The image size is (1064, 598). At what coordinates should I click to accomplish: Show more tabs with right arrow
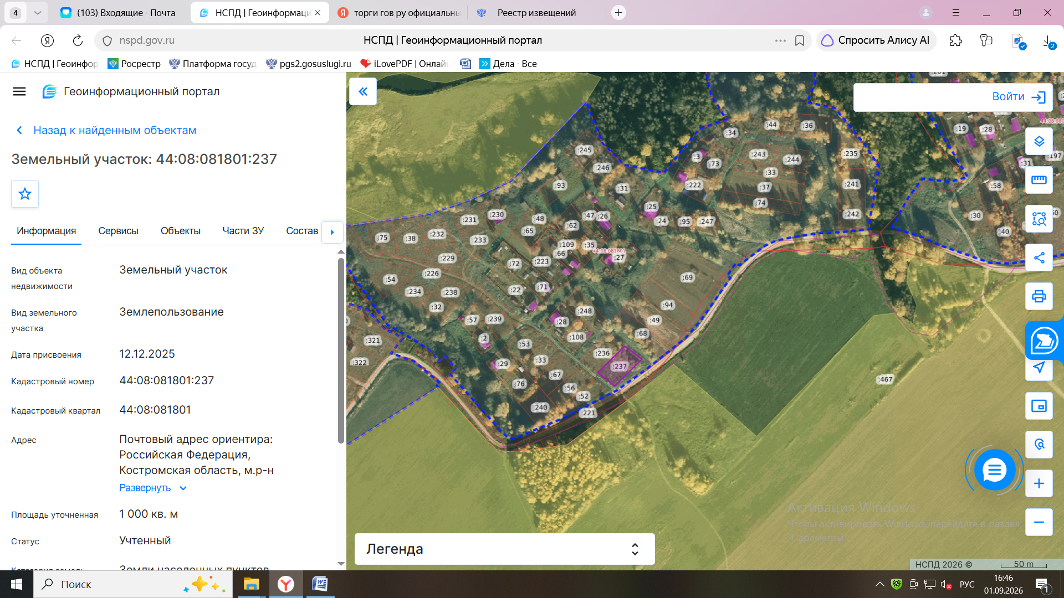pyautogui.click(x=332, y=232)
